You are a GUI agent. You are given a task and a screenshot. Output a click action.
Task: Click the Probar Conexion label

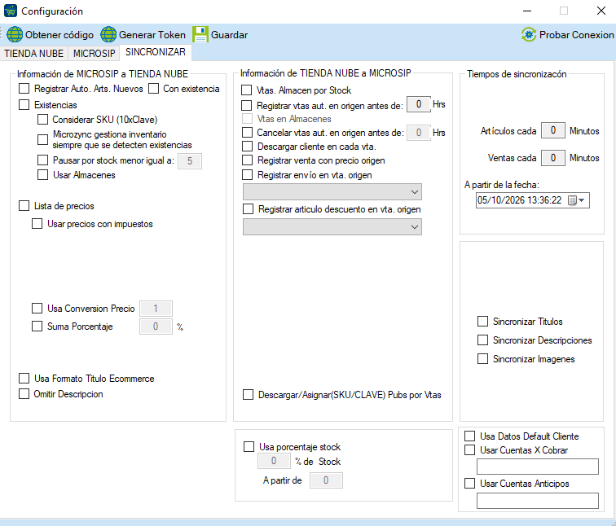click(x=576, y=35)
